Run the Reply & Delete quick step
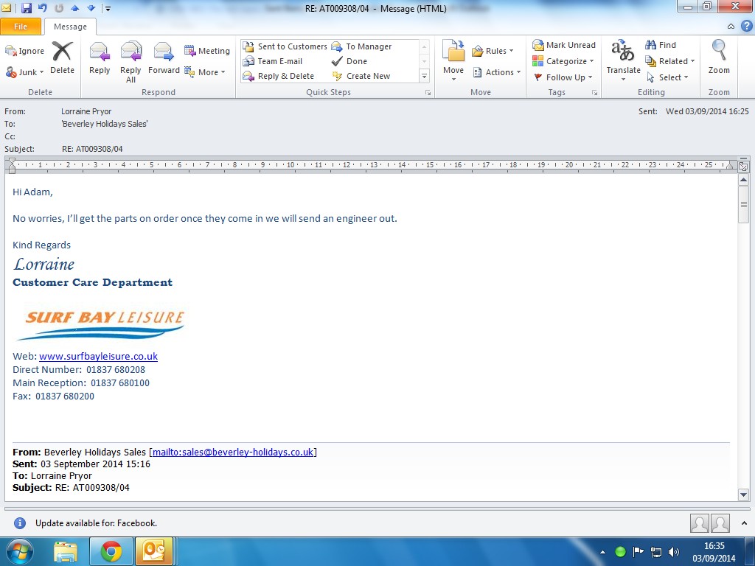This screenshot has width=755, height=566. click(x=278, y=76)
